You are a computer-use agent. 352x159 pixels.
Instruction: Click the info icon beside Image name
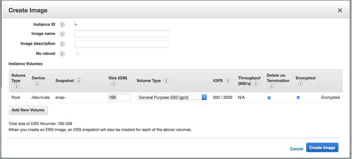[62, 34]
